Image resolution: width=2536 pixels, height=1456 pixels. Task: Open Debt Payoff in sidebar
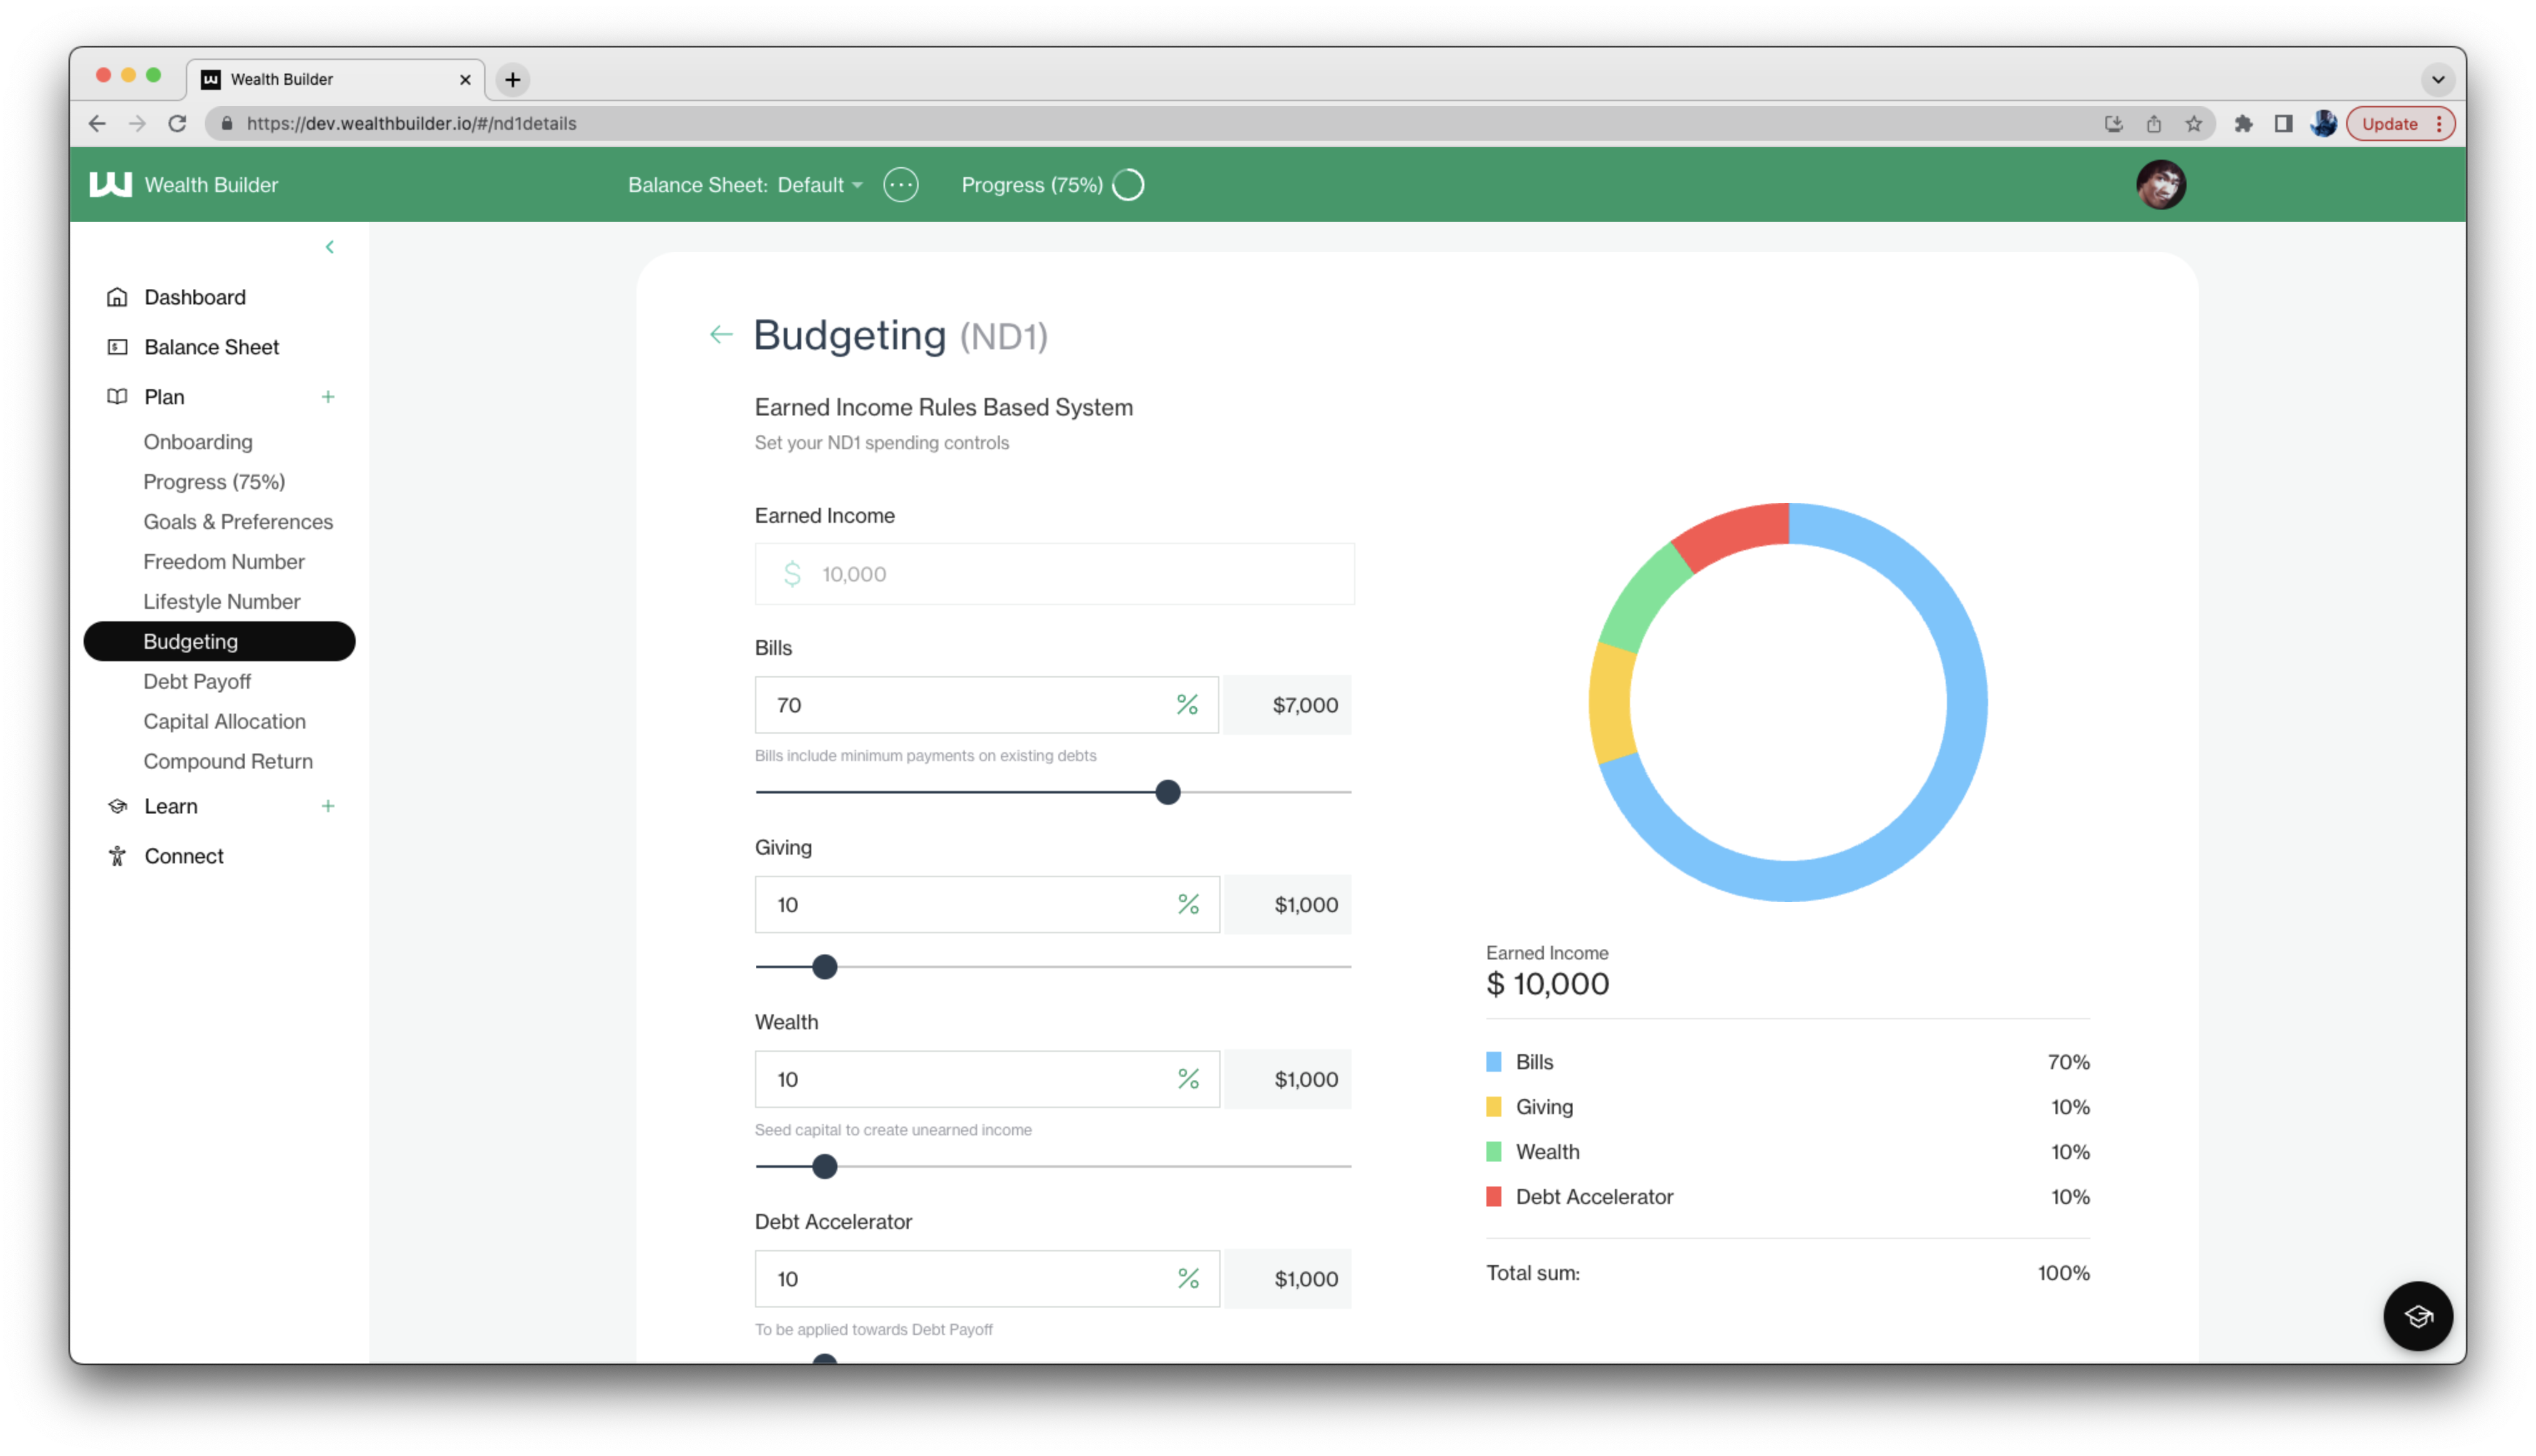pyautogui.click(x=197, y=681)
